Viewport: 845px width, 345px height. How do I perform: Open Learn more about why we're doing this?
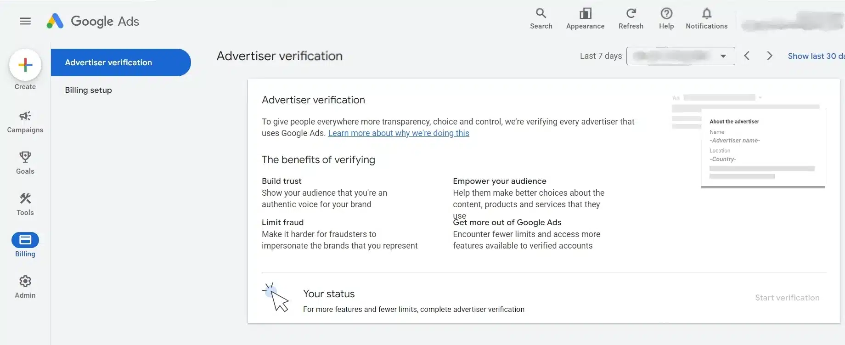pos(399,133)
